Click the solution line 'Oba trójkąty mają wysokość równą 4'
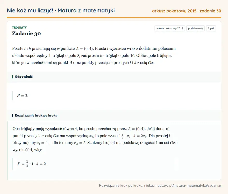This screenshot has width=228, height=194. [91, 129]
